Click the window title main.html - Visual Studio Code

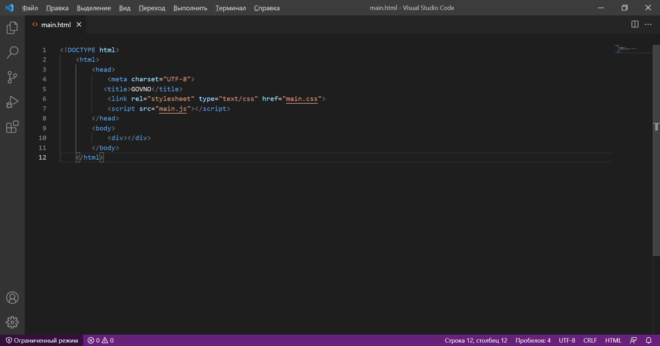(x=412, y=8)
